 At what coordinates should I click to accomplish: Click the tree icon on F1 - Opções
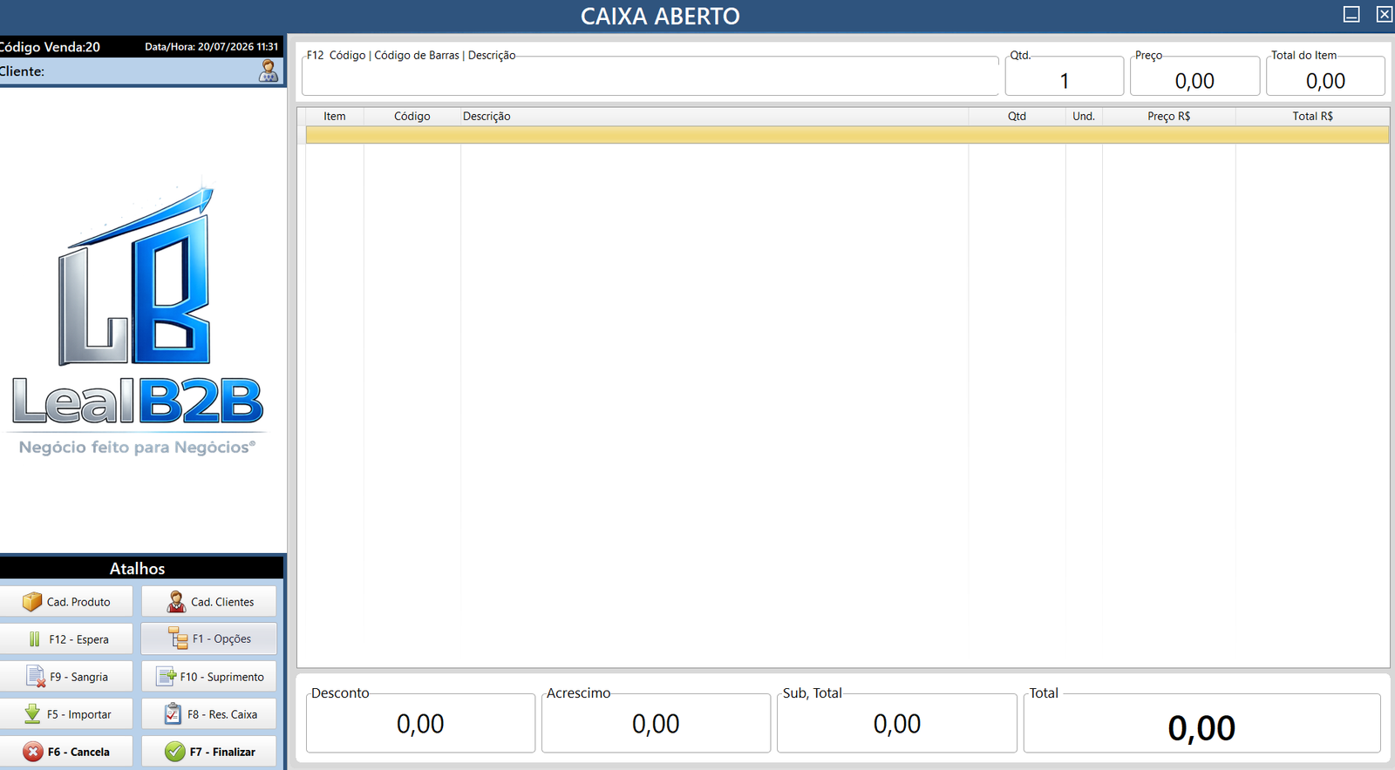pos(178,638)
